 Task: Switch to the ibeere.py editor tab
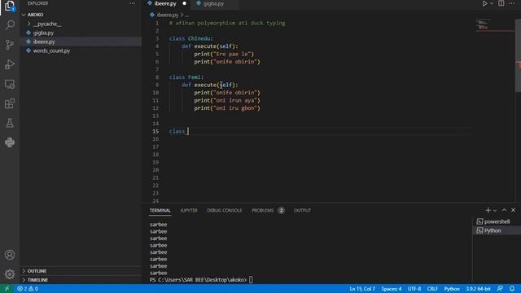point(165,3)
